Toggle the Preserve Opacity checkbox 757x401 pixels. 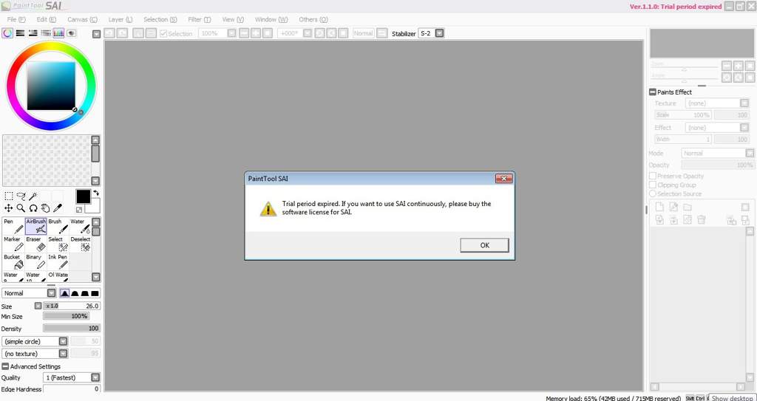653,176
